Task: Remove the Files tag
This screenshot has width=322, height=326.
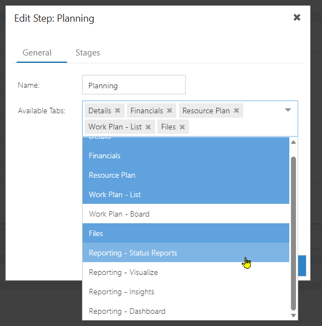Action: click(182, 127)
